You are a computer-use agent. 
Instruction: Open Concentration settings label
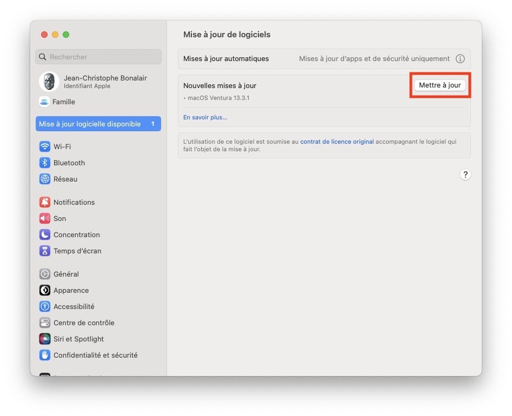(x=77, y=235)
